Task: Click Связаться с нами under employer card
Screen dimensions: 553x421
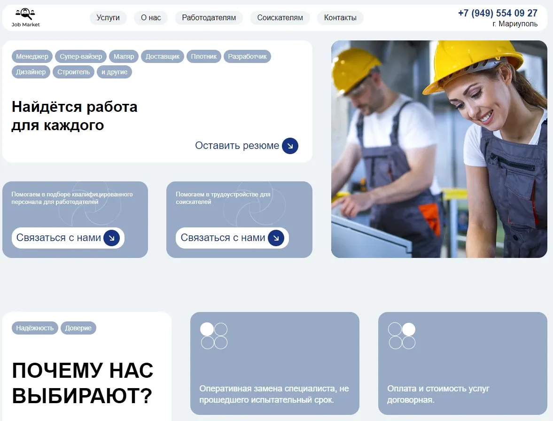Action: pos(68,238)
